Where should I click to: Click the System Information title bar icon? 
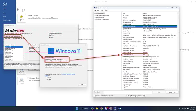click(x=95, y=8)
